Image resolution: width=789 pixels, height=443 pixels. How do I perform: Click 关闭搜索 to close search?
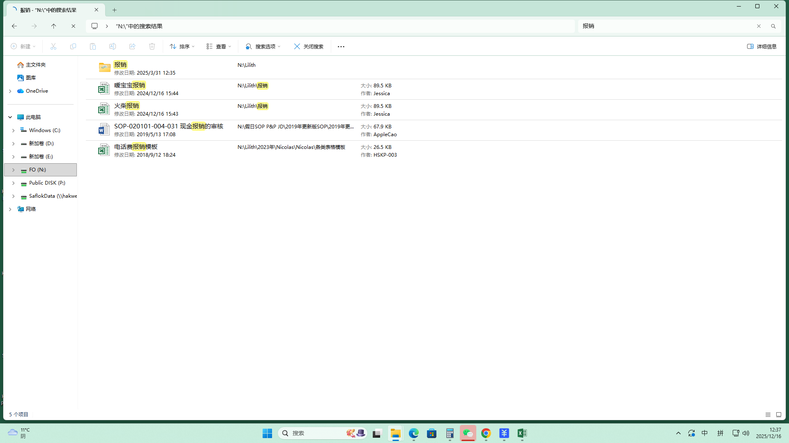(309, 47)
